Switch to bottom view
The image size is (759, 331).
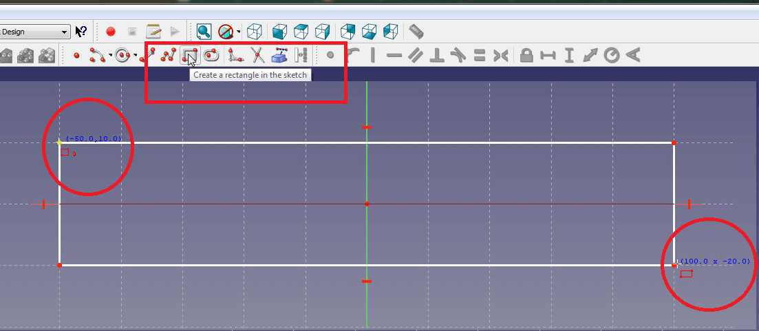coord(369,32)
